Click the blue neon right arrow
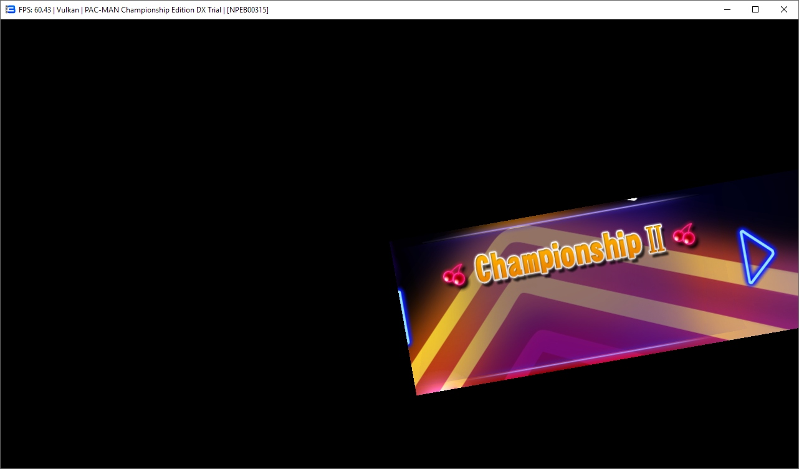 755,257
